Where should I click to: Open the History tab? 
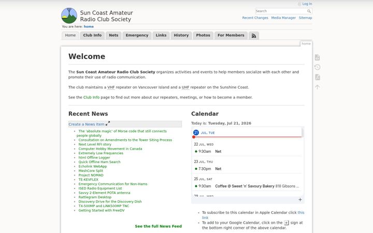(181, 35)
